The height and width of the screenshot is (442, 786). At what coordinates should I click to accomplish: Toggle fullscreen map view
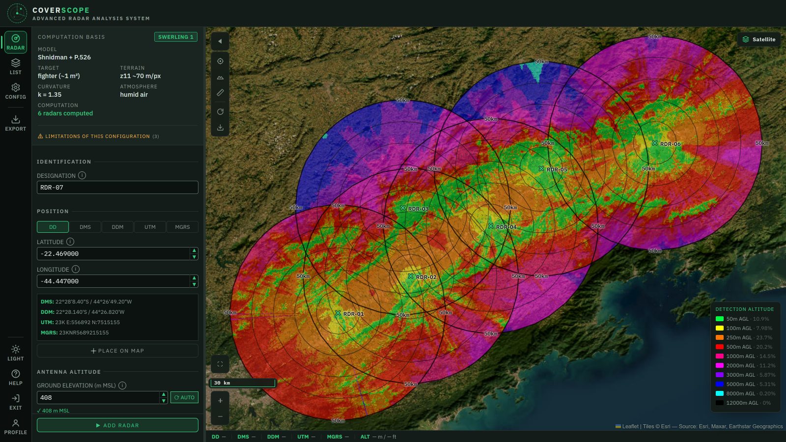coord(220,364)
